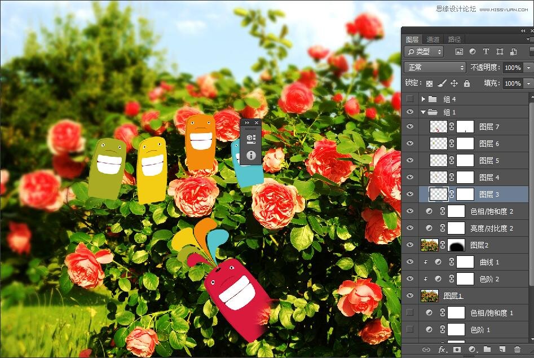Image resolution: width=534 pixels, height=358 pixels.
Task: Click mask link chain on 图层 7
Action: [452, 127]
